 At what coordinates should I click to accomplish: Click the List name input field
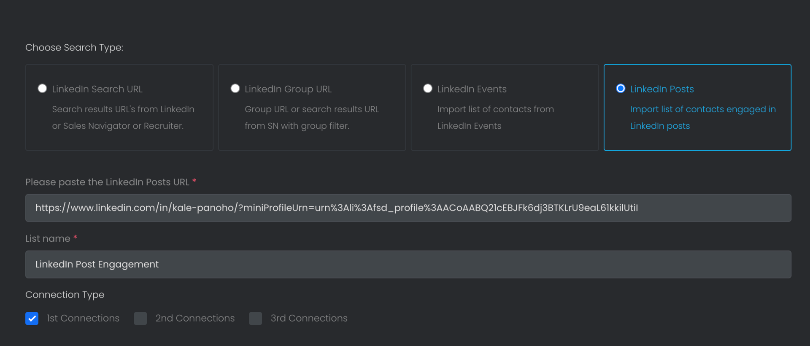click(x=408, y=265)
